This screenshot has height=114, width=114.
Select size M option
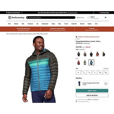pyautogui.click(x=89, y=72)
